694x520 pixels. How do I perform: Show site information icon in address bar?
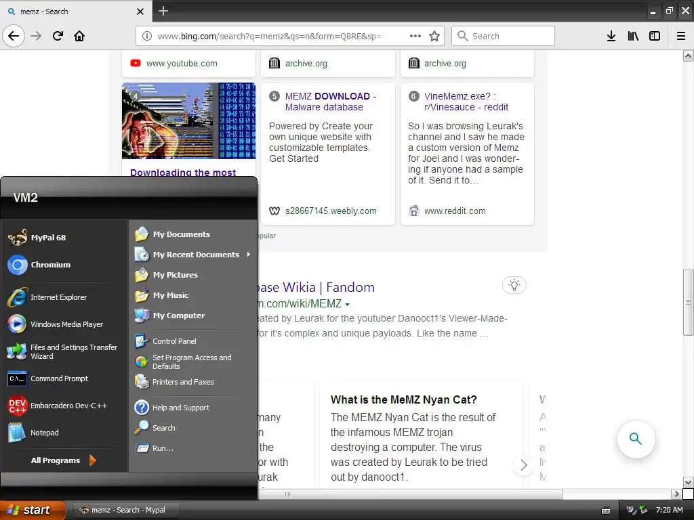coord(147,36)
